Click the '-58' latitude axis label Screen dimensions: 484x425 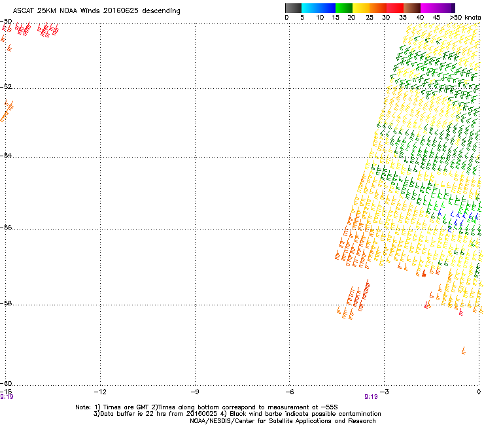point(6,303)
